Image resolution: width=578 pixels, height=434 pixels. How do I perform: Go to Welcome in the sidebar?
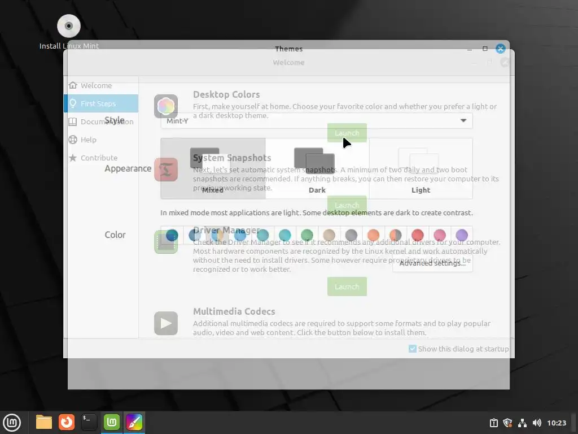click(x=101, y=86)
